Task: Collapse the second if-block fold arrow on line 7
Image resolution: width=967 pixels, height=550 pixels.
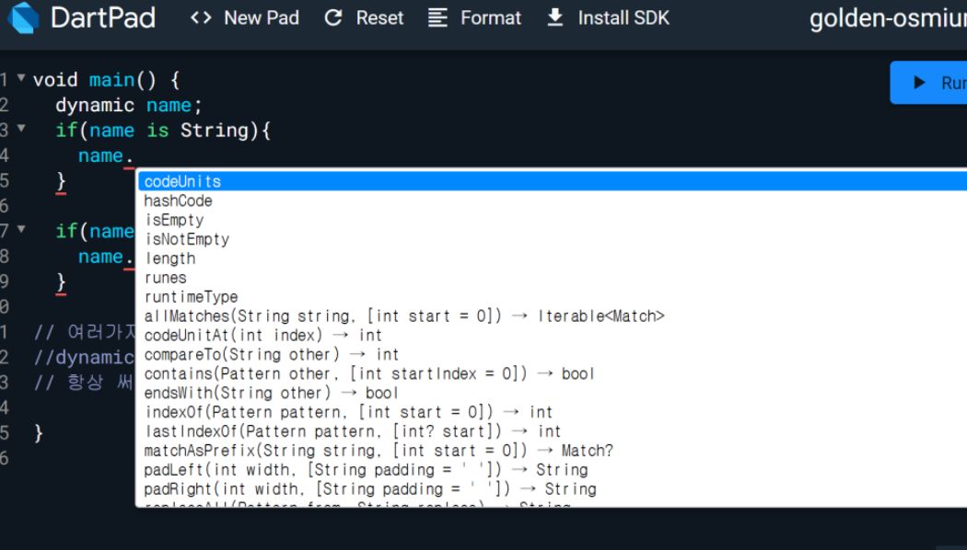Action: click(21, 230)
